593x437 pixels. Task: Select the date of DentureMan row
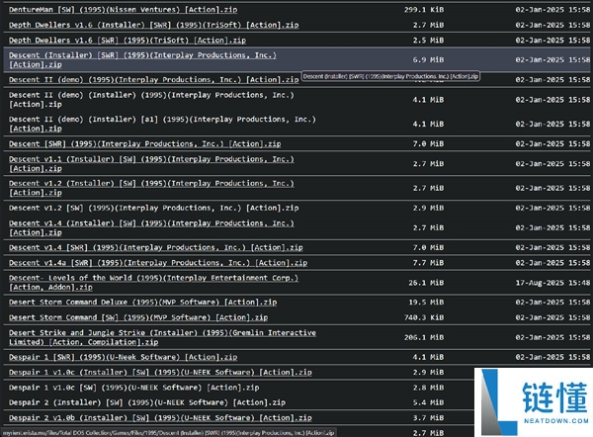click(552, 10)
